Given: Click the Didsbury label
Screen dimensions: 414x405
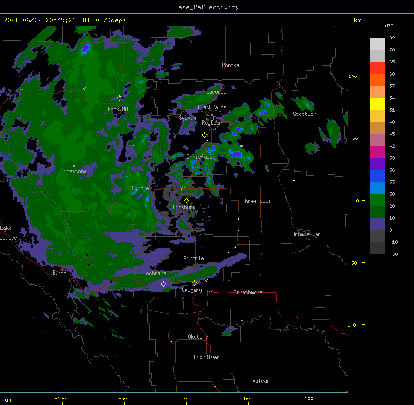Looking at the screenshot, I should click(184, 207).
